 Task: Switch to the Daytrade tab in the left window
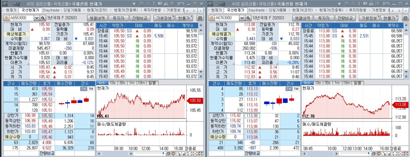tap(52, 10)
